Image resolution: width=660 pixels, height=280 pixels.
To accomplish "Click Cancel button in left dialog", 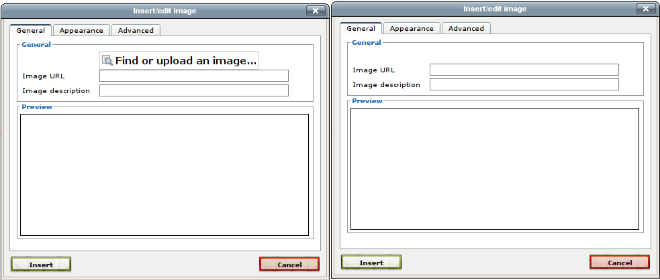I will tap(289, 265).
